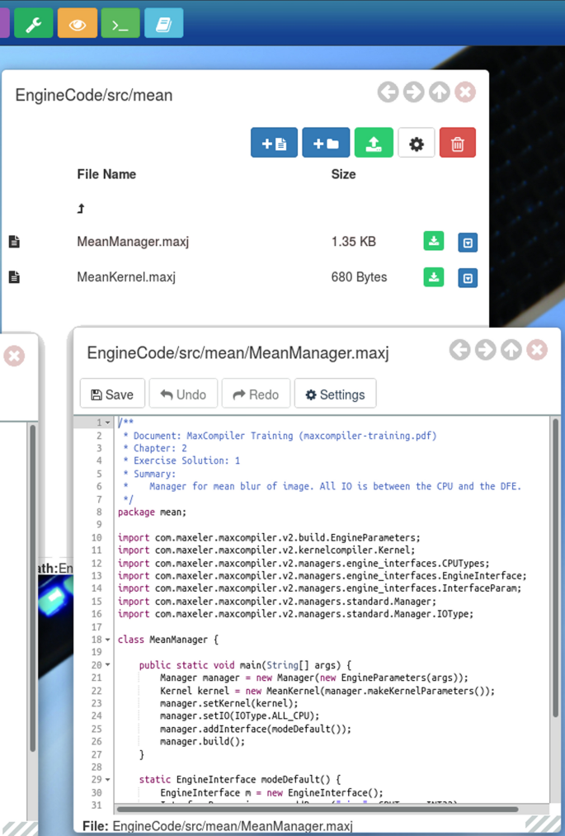The height and width of the screenshot is (836, 565).
Task: Click the 'Exercise Solution: 1' comment line
Action: 181,461
